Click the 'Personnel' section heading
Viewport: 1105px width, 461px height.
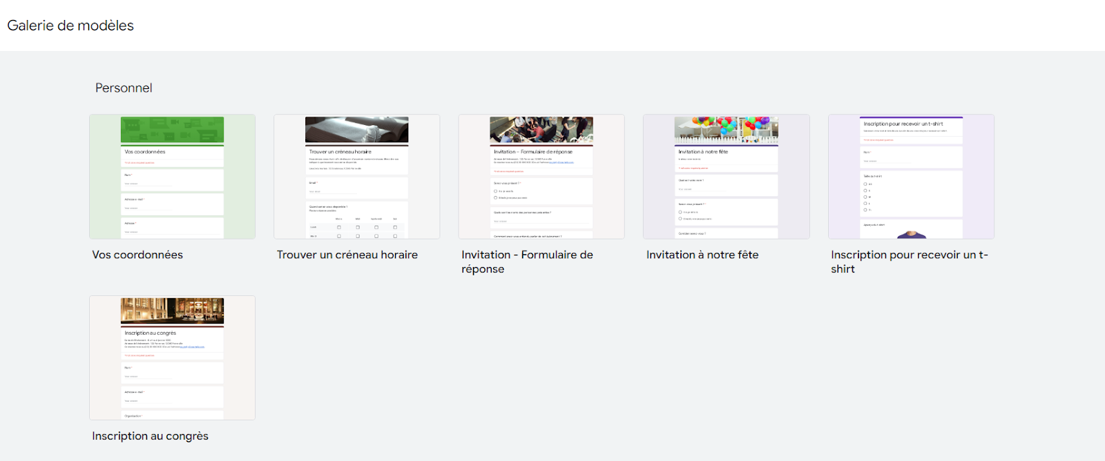tap(124, 88)
